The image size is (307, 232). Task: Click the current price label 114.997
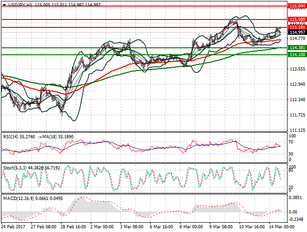coord(297,32)
